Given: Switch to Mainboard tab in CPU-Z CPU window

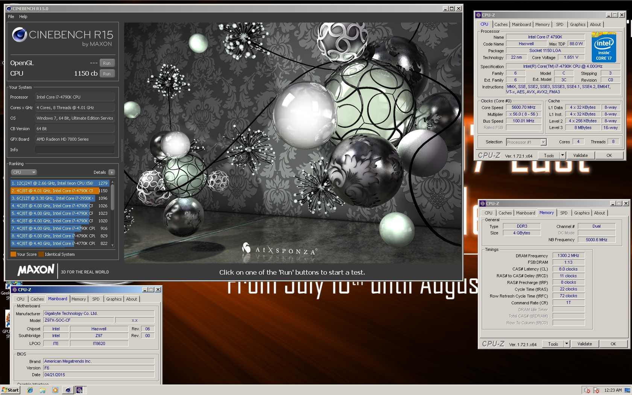Looking at the screenshot, I should click(521, 24).
